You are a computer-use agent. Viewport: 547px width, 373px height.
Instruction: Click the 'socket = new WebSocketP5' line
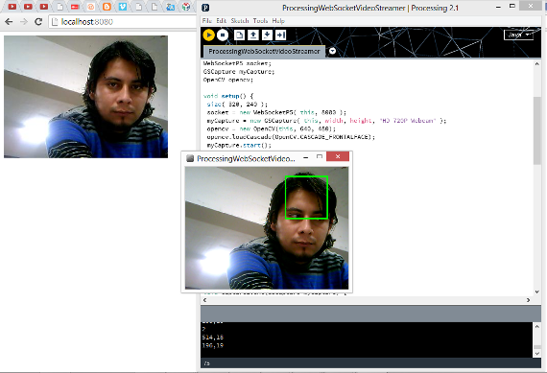point(276,112)
